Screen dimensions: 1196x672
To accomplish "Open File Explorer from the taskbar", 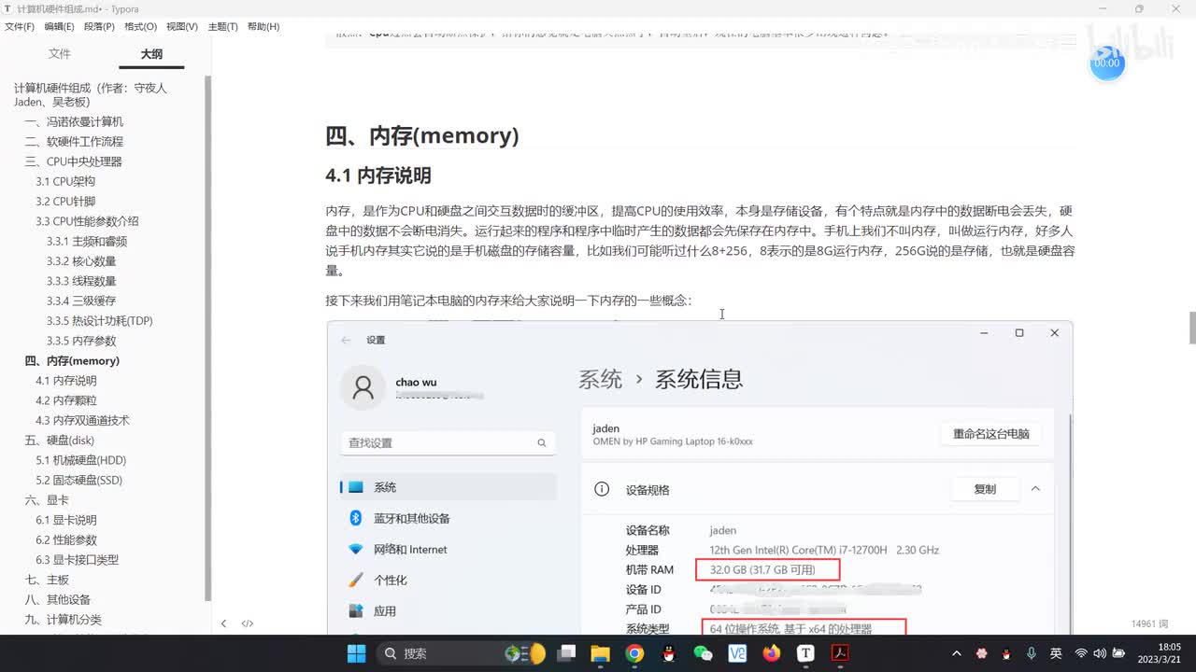I will (600, 653).
